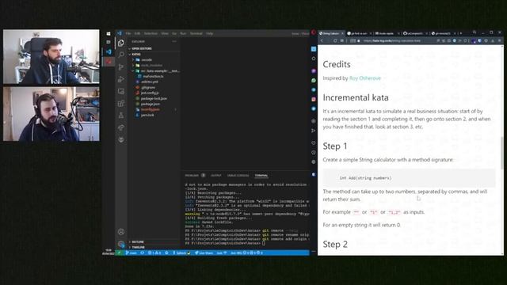The height and width of the screenshot is (285, 507).
Task: Open Messenger in the Opera sidebar
Action: (x=314, y=70)
